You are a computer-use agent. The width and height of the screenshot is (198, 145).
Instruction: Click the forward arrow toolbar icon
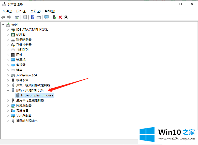pos(9,17)
